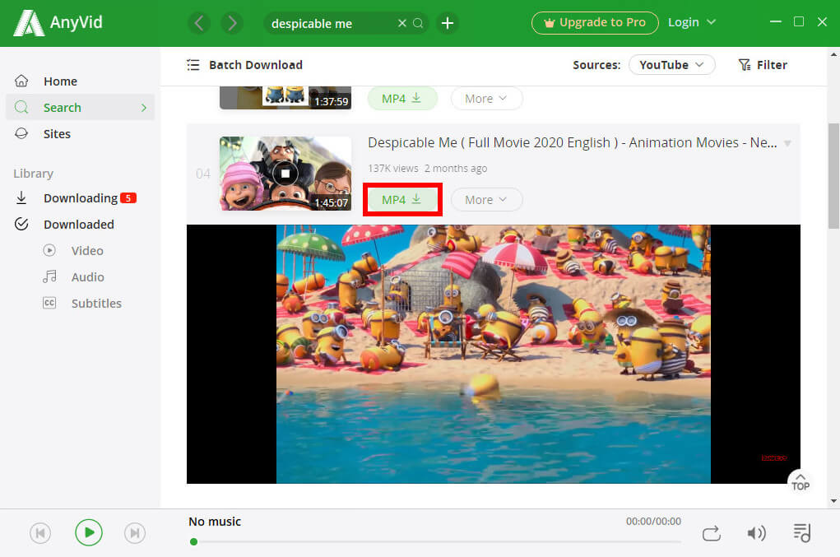
Task: Open a new tab with the plus button
Action: pyautogui.click(x=448, y=23)
